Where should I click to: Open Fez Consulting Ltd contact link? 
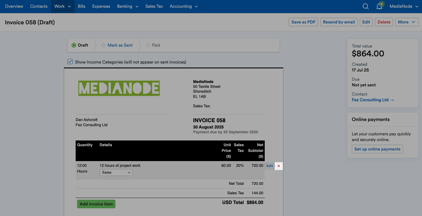[373, 100]
